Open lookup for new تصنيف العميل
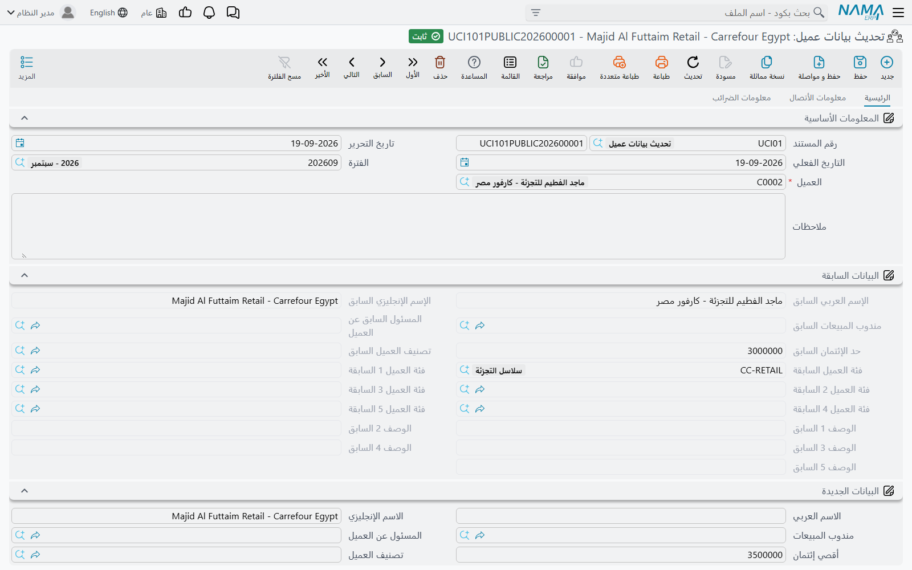The width and height of the screenshot is (912, 570). 21,555
